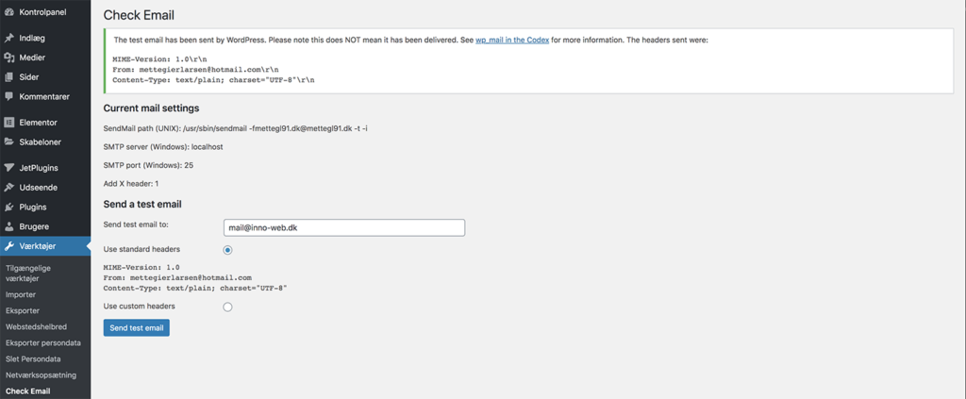Open the Kontrolpanel dashboard icon
Screen dimensions: 966x399
[x=9, y=11]
